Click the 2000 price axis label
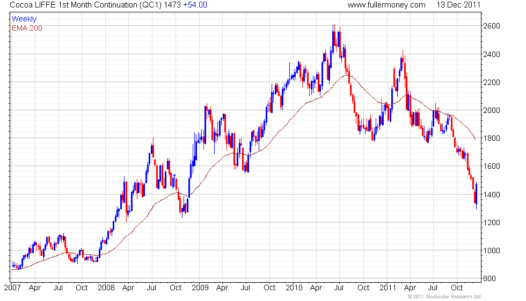 [492, 110]
